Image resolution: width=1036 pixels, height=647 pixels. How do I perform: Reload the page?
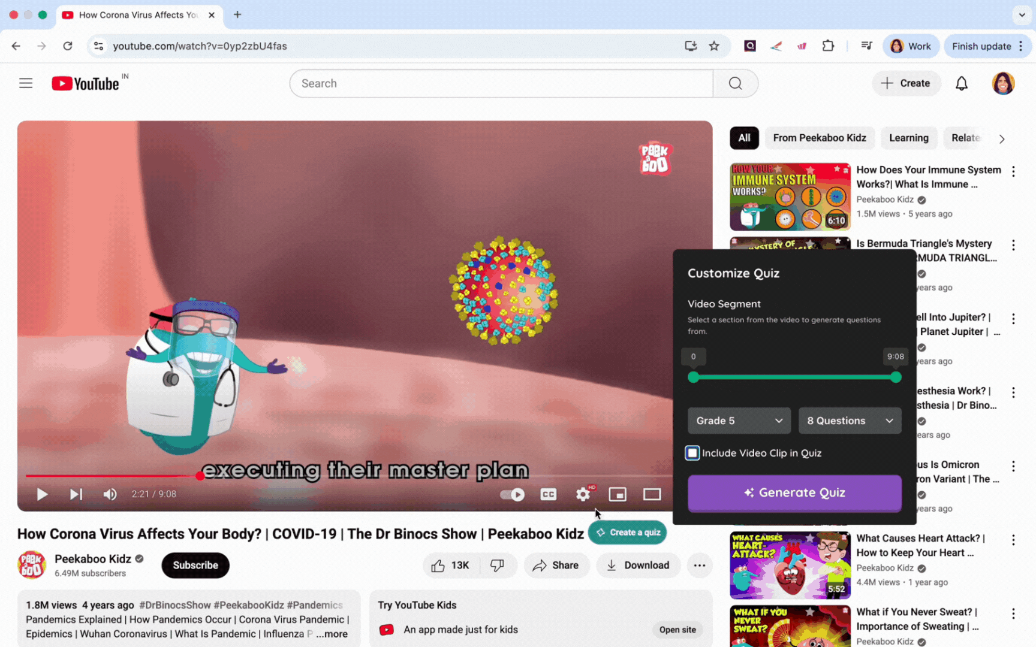coord(68,46)
